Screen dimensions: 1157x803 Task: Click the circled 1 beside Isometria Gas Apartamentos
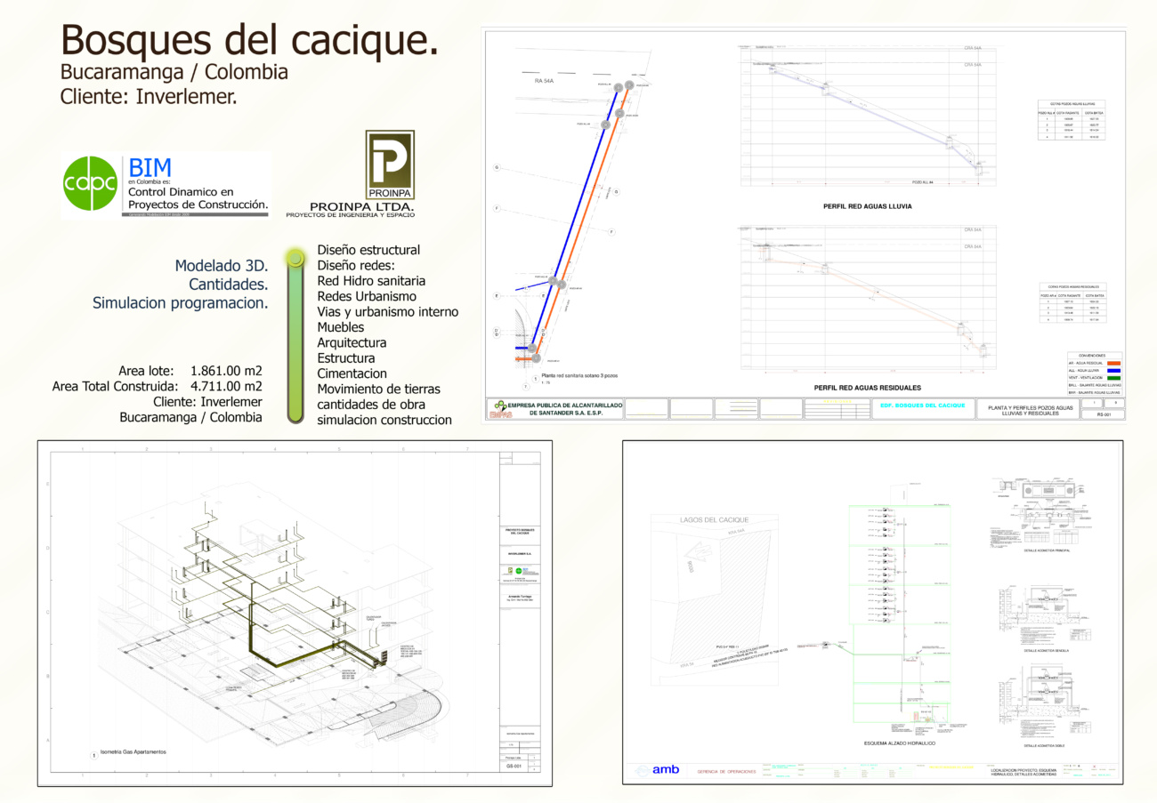pyautogui.click(x=93, y=755)
